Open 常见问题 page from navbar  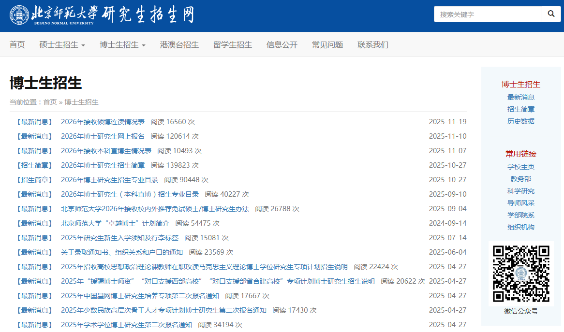(x=327, y=45)
